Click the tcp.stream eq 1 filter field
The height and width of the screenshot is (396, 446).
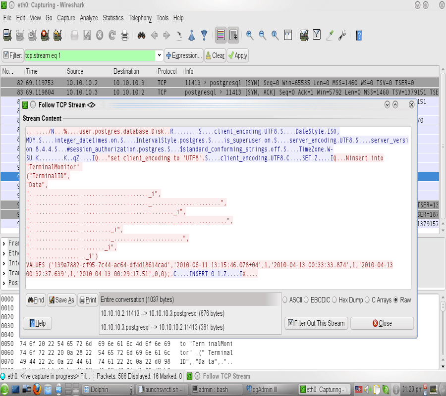[90, 55]
